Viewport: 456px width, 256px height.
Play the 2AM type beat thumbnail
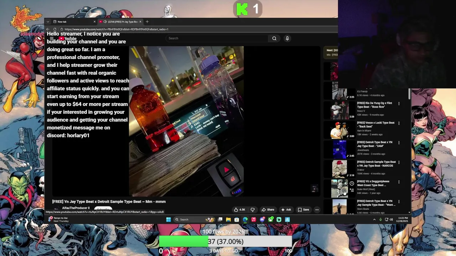[x=340, y=149]
